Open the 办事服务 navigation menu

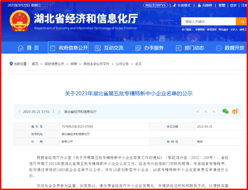point(150,48)
